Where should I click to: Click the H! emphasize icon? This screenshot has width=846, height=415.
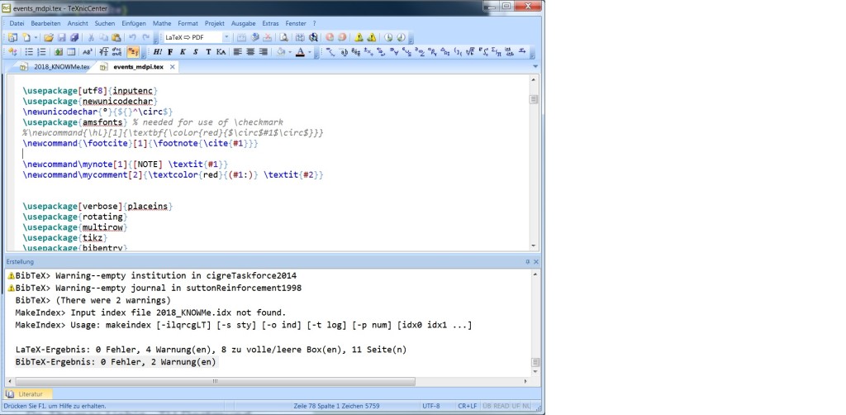click(158, 52)
